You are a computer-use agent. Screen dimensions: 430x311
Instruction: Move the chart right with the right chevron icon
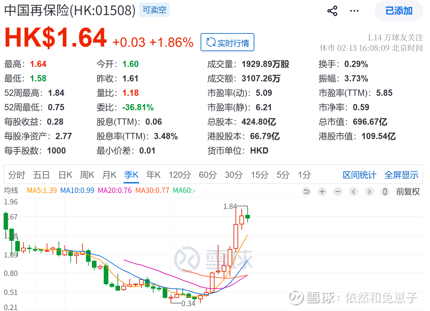(369, 192)
